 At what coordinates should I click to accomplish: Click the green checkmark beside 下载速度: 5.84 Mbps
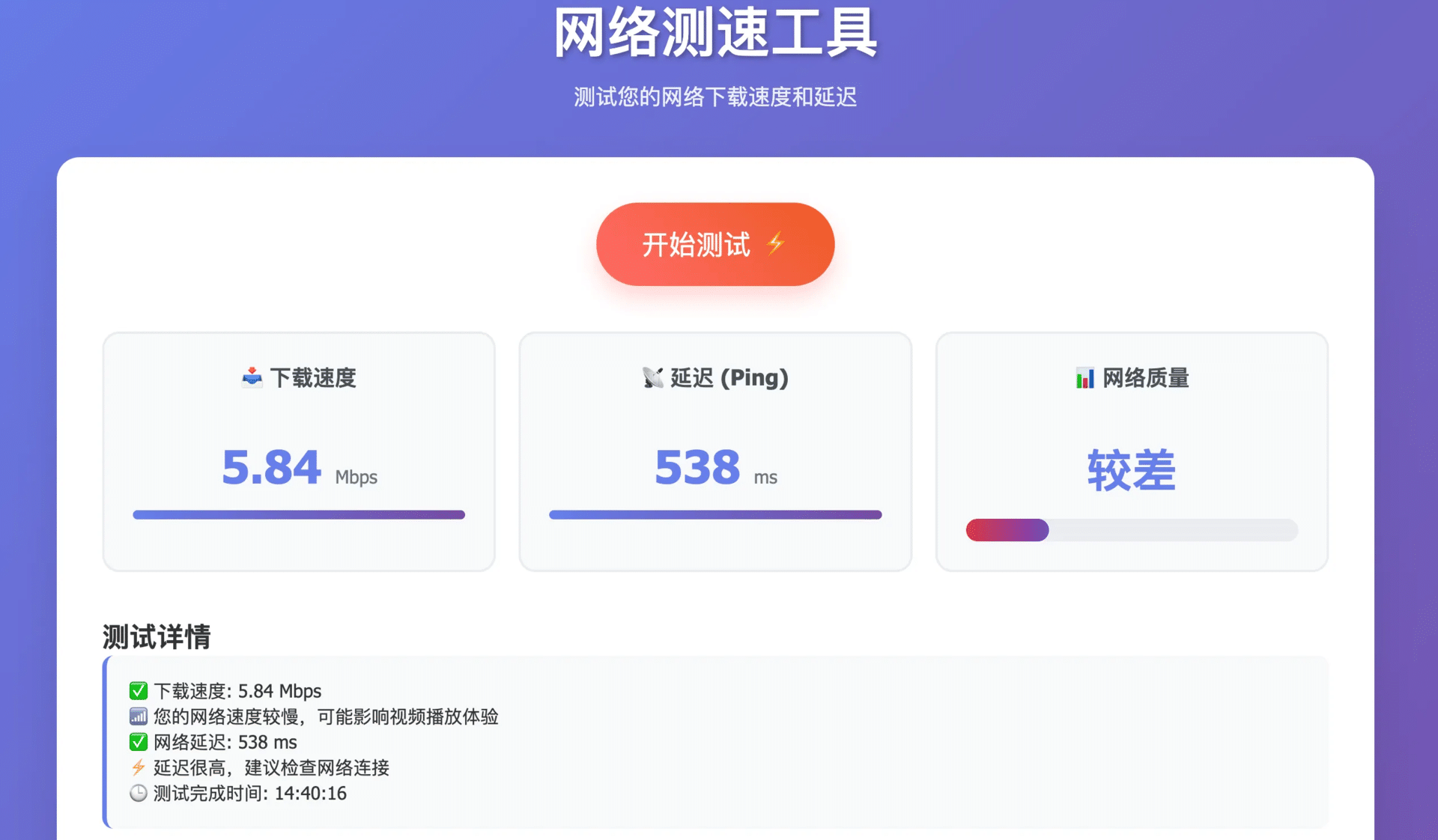138,691
